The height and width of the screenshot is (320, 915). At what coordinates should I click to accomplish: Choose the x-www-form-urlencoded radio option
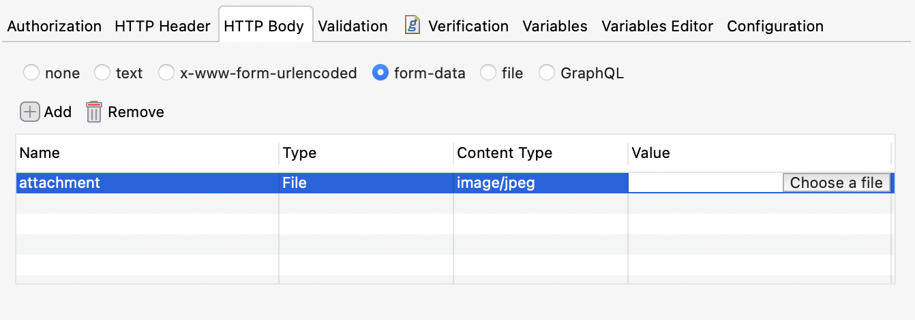(166, 73)
